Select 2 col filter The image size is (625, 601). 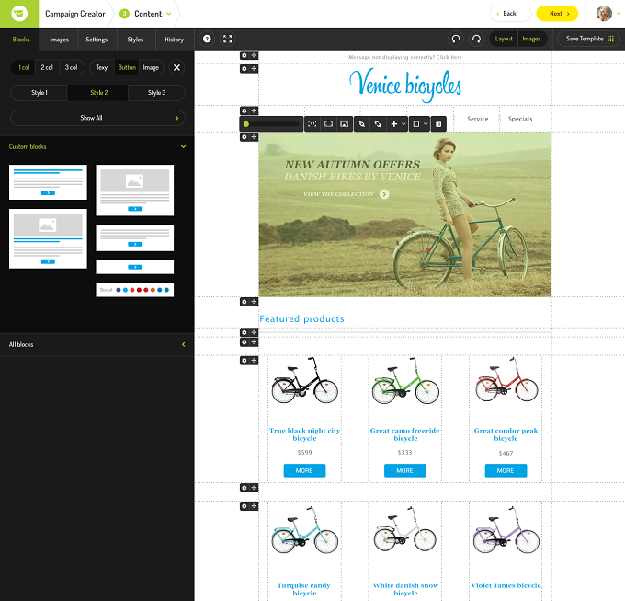pos(47,67)
